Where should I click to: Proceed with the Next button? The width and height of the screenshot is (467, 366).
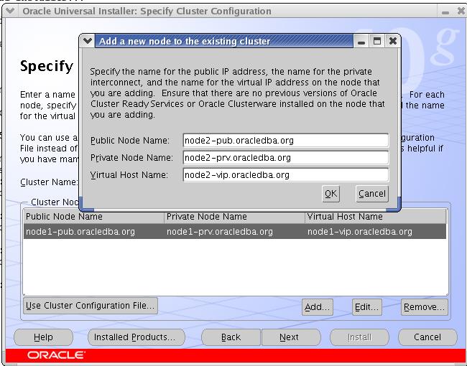click(291, 337)
